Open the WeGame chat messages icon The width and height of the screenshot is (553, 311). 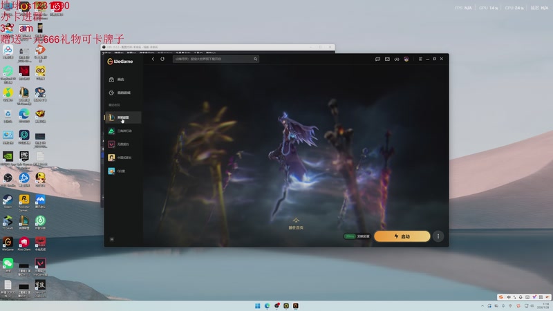377,59
